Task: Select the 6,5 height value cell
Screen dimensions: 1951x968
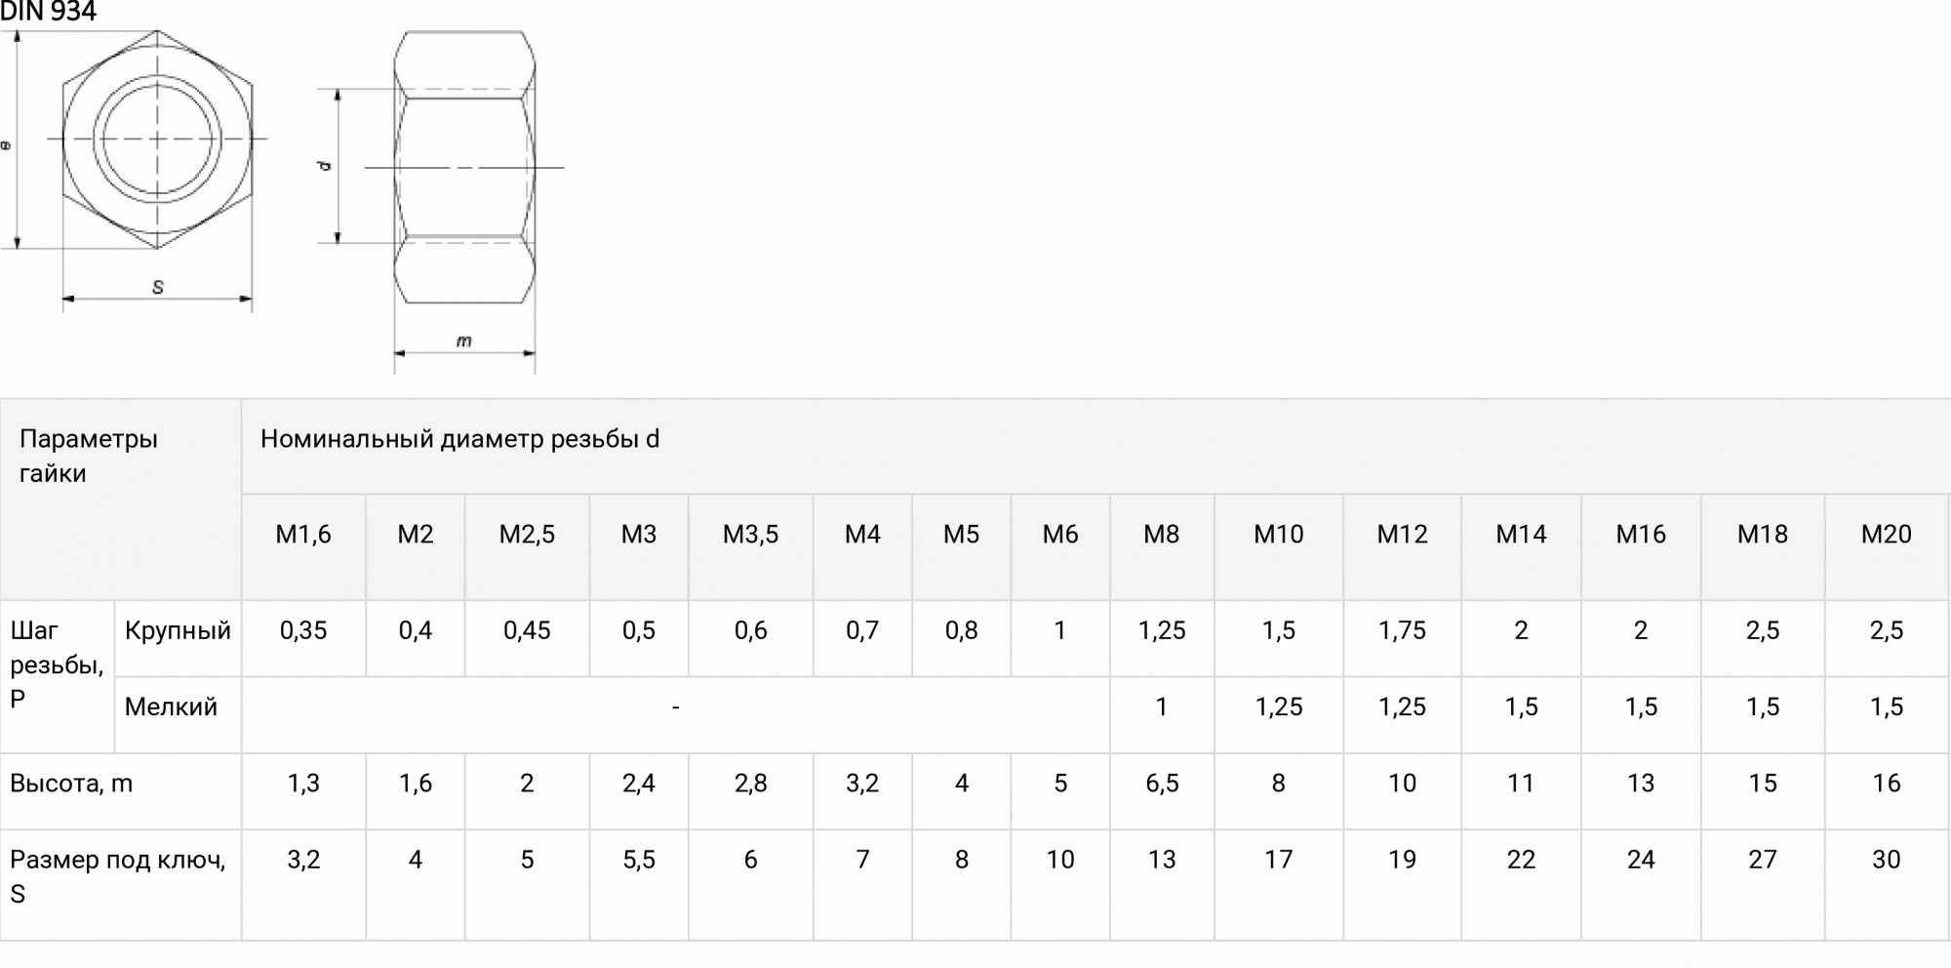Action: click(x=1161, y=784)
